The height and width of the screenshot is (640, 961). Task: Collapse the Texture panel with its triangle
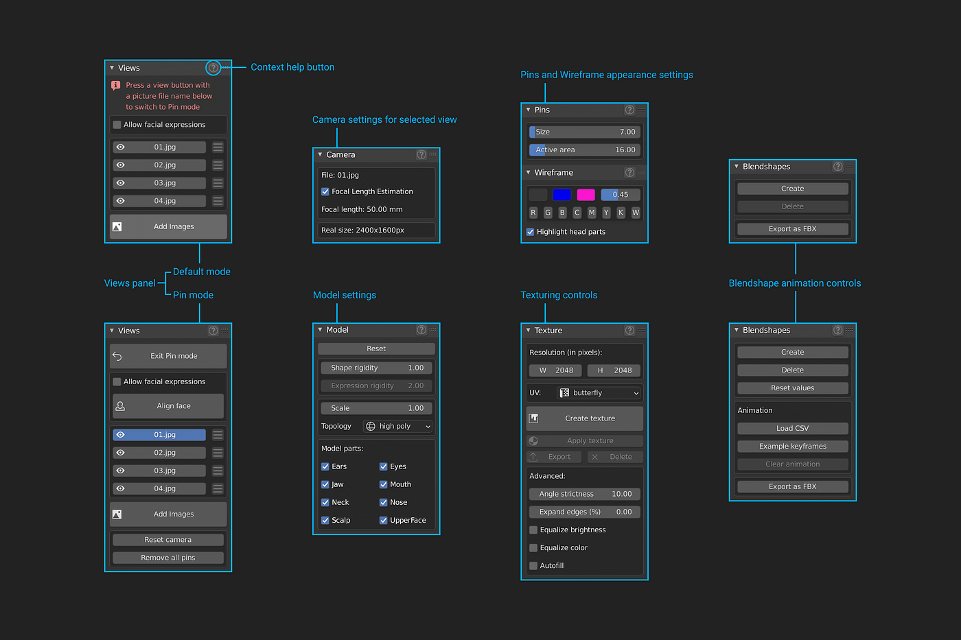click(528, 331)
